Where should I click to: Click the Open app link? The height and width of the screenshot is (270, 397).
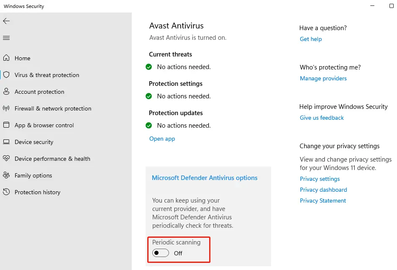click(162, 139)
